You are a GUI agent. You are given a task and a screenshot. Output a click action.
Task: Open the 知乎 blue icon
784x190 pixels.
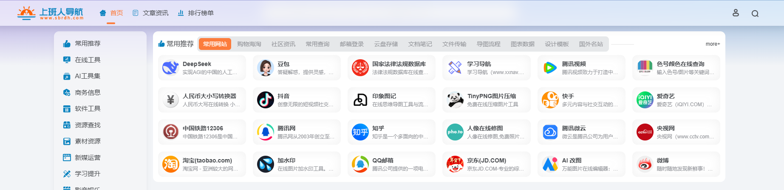tap(360, 132)
